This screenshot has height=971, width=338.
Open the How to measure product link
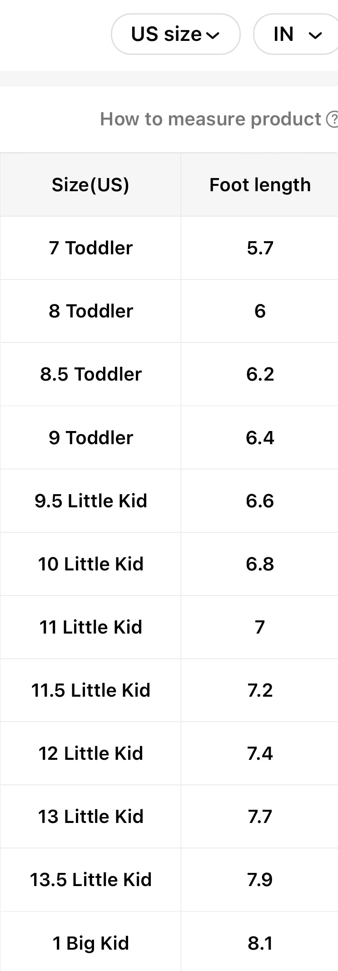(x=210, y=119)
